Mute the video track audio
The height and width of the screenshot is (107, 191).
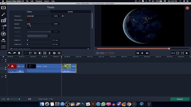click(x=6, y=69)
